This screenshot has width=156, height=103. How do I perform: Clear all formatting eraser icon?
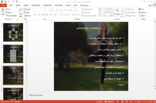(57, 10)
